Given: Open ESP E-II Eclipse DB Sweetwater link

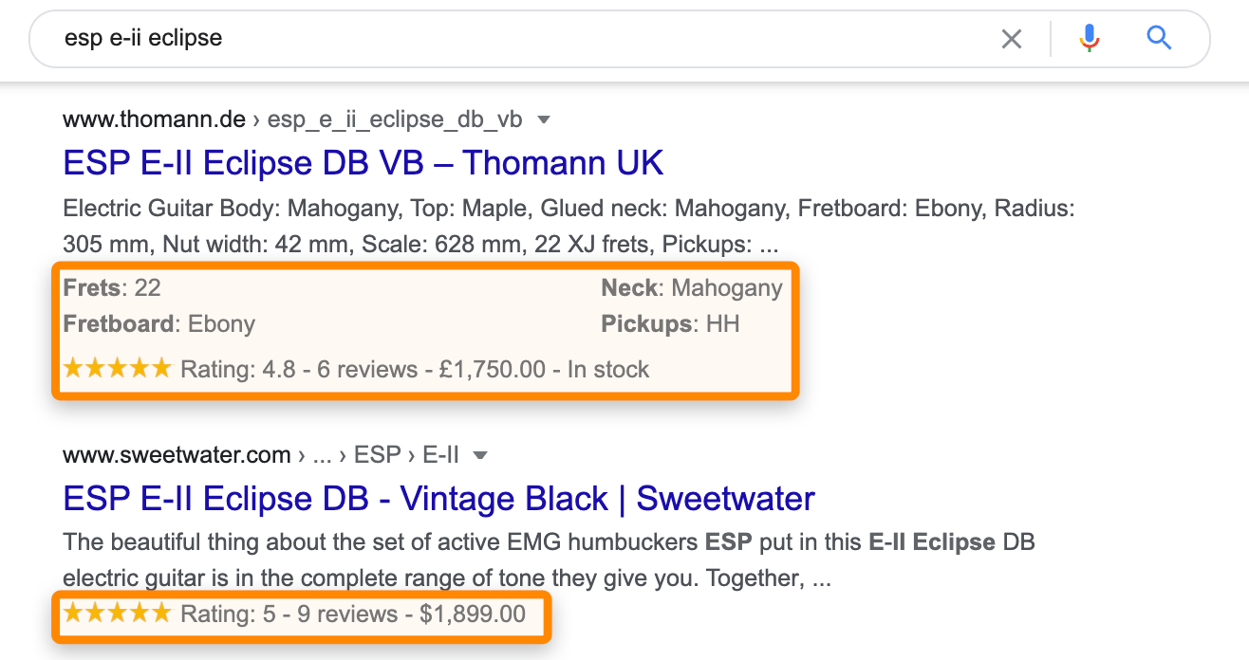Looking at the screenshot, I should click(x=438, y=499).
